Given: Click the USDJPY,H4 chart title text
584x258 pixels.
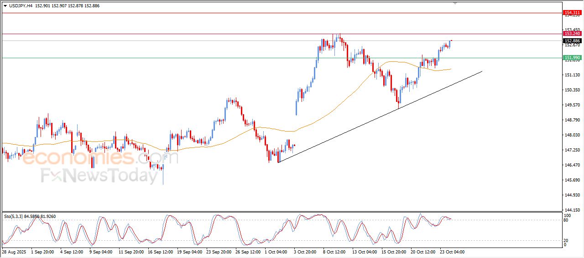Looking at the screenshot, I should pos(23,6).
